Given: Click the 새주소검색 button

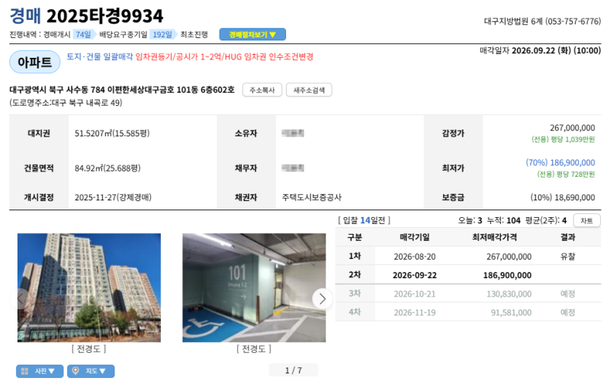Looking at the screenshot, I should tap(309, 90).
